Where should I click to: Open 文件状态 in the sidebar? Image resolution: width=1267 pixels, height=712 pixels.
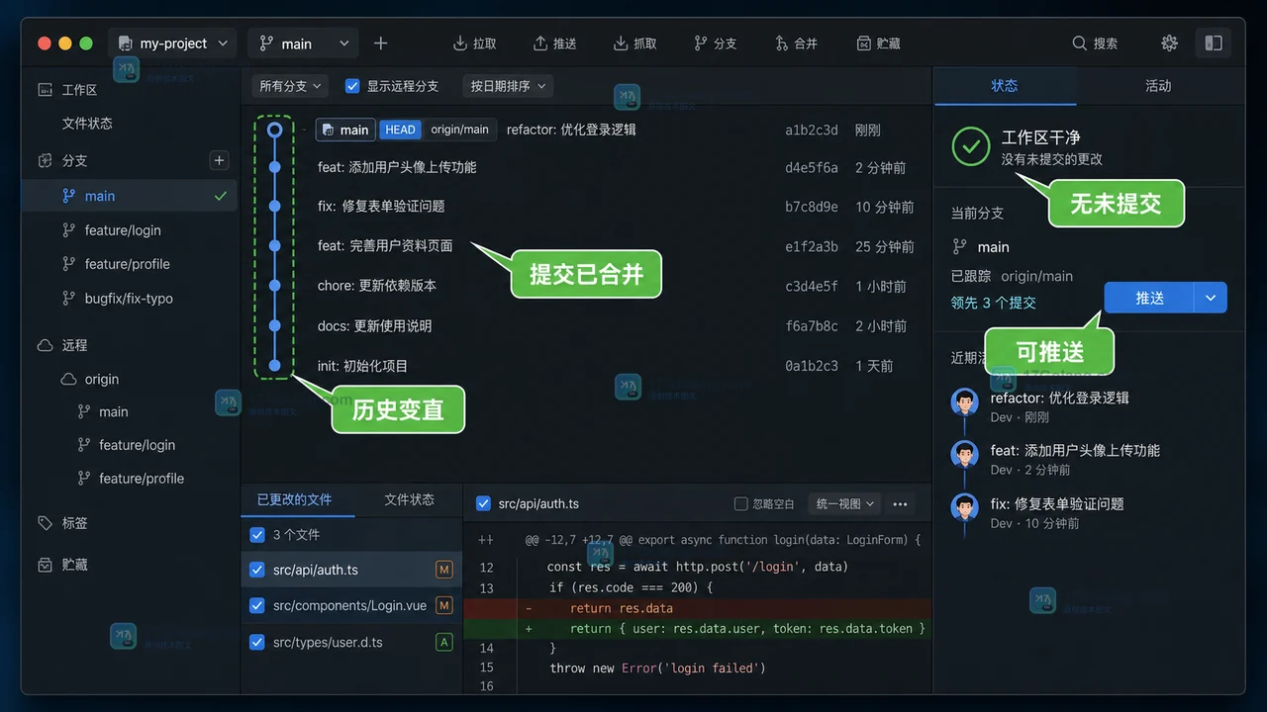coord(87,124)
